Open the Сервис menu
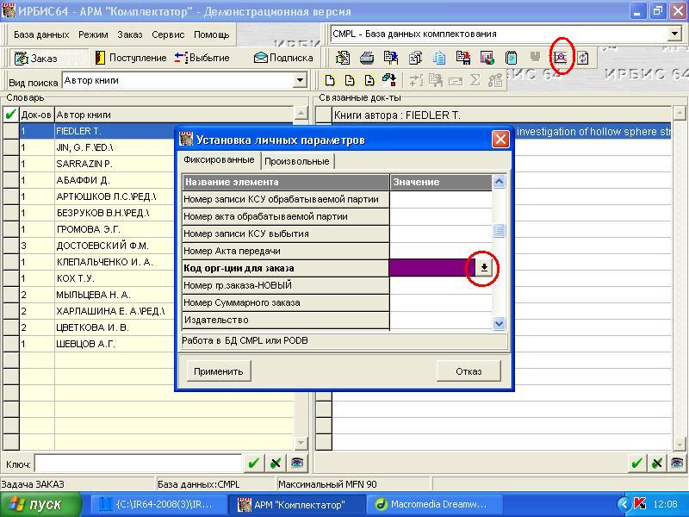Viewport: 689px width, 517px height. click(168, 34)
